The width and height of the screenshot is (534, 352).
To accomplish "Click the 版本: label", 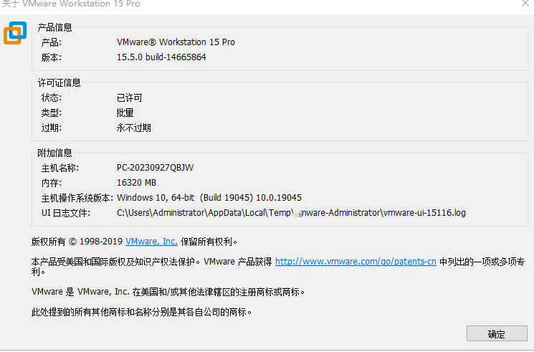I will point(52,57).
